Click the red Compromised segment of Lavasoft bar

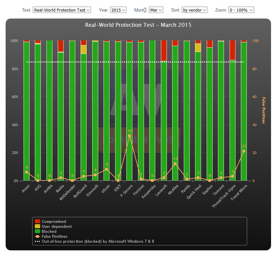click(x=164, y=51)
